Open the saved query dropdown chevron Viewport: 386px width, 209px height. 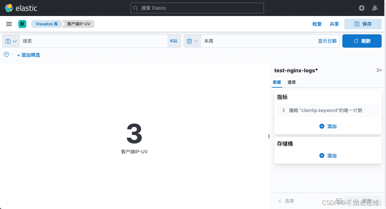[14, 41]
